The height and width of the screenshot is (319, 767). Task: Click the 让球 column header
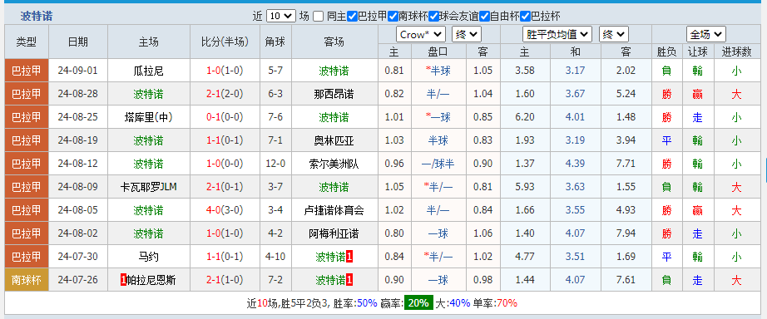698,52
